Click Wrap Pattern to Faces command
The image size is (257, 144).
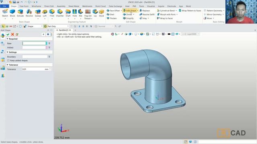(190, 10)
